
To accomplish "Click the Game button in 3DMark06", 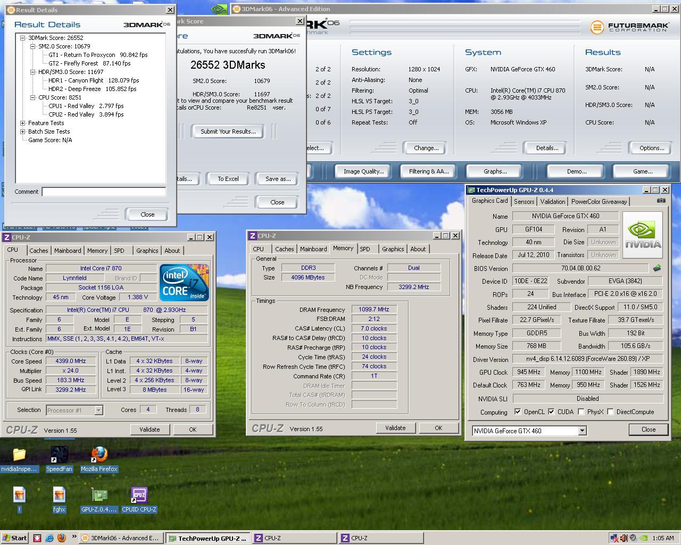I will [642, 171].
